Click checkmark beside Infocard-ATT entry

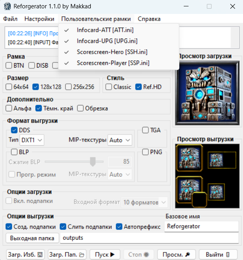[x=66, y=30]
